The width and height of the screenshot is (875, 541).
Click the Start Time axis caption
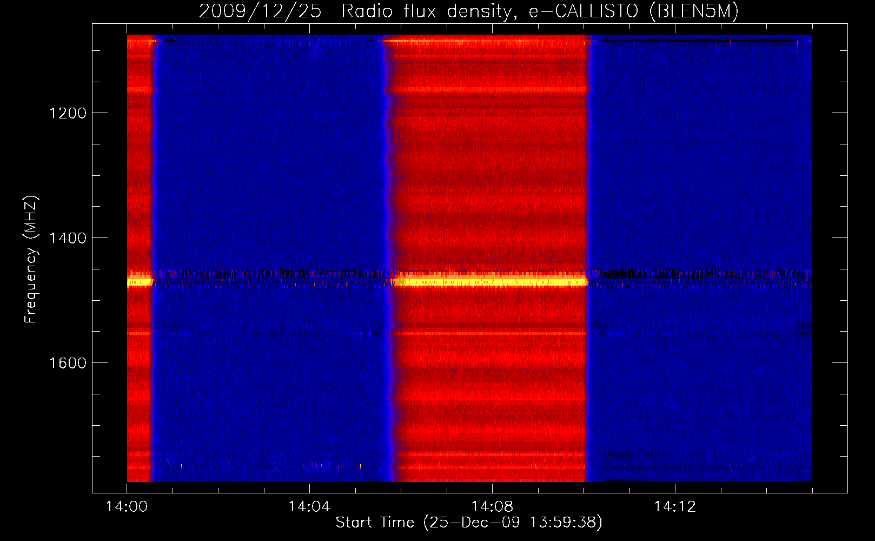(469, 523)
